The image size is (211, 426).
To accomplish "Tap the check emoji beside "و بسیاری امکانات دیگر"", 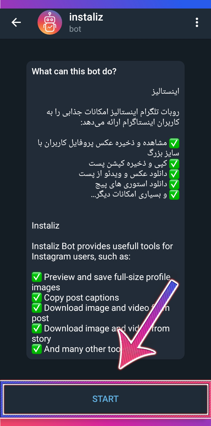I will coord(174,195).
